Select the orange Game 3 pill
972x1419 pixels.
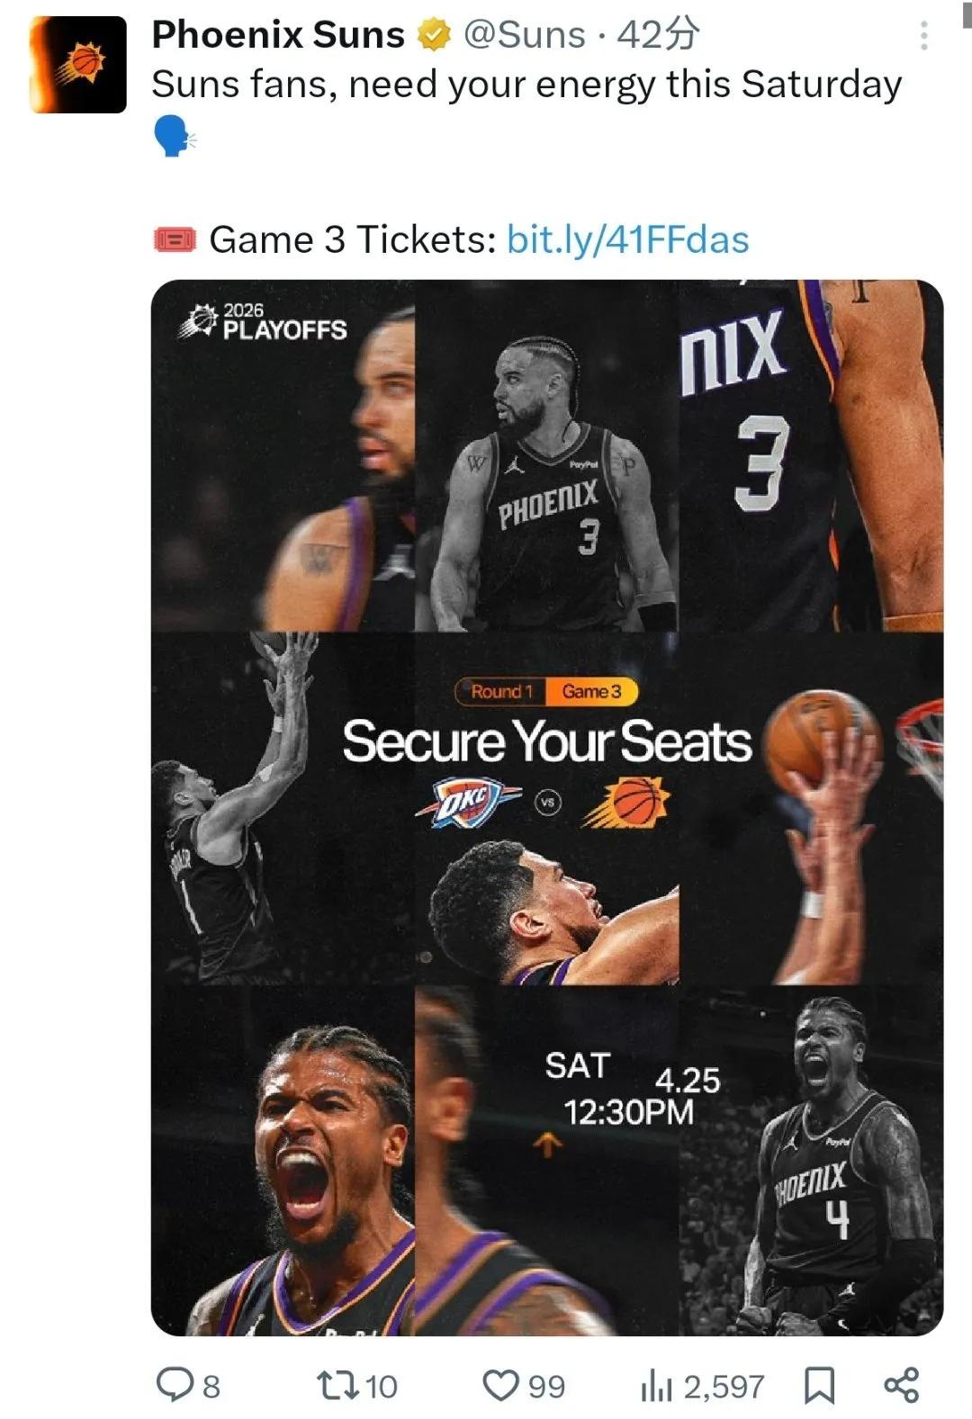(591, 691)
